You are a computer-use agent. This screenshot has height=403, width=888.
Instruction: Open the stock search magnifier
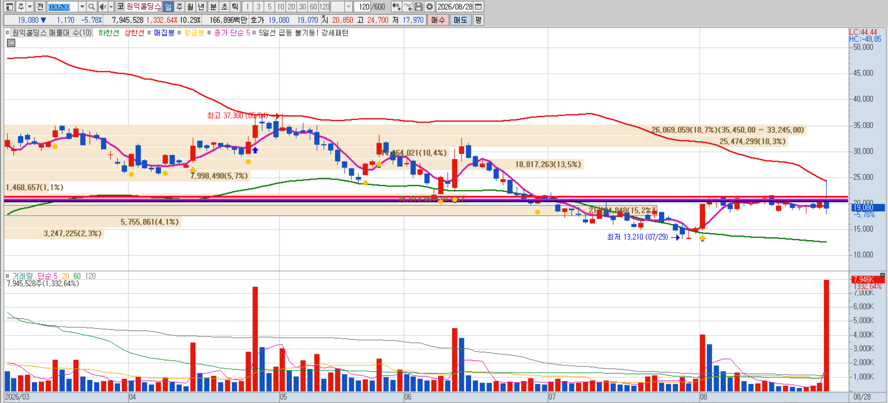(x=91, y=7)
